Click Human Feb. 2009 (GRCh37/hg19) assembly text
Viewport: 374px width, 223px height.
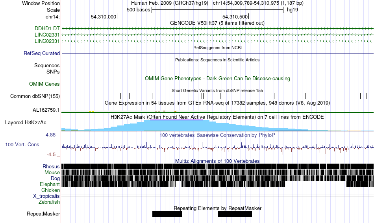(170, 3)
